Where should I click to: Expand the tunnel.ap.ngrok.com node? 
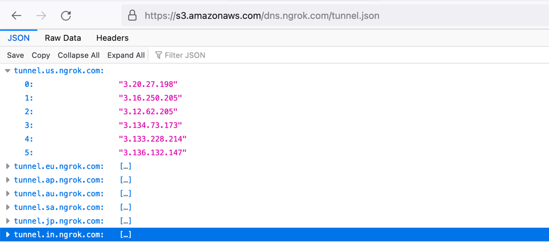pyautogui.click(x=7, y=180)
